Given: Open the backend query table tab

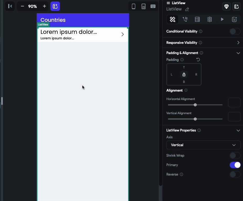Looking at the screenshot, I should 197,19.
